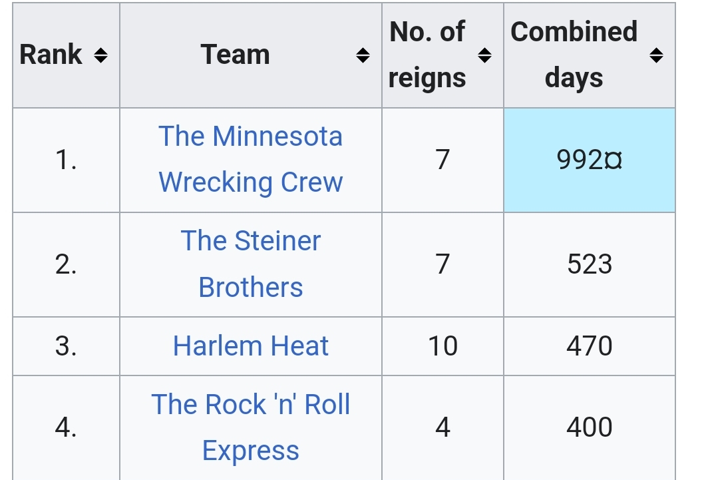This screenshot has width=702, height=480.
Task: Sort table by Rank column arrows
Action: coord(100,55)
